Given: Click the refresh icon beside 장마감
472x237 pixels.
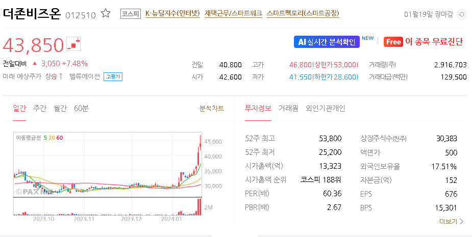Looking at the screenshot, I should coord(461,14).
